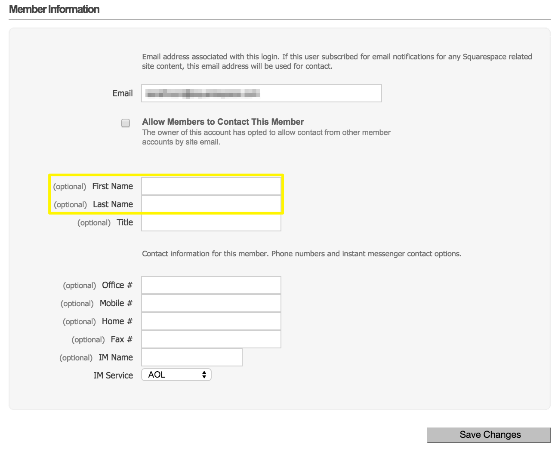Click into the Title input field
Viewport: 555px width, 449px height.
point(211,223)
